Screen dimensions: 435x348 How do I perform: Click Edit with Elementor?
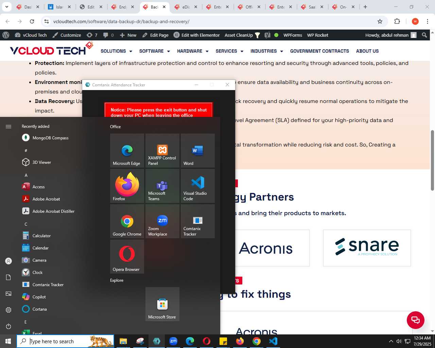click(197, 35)
